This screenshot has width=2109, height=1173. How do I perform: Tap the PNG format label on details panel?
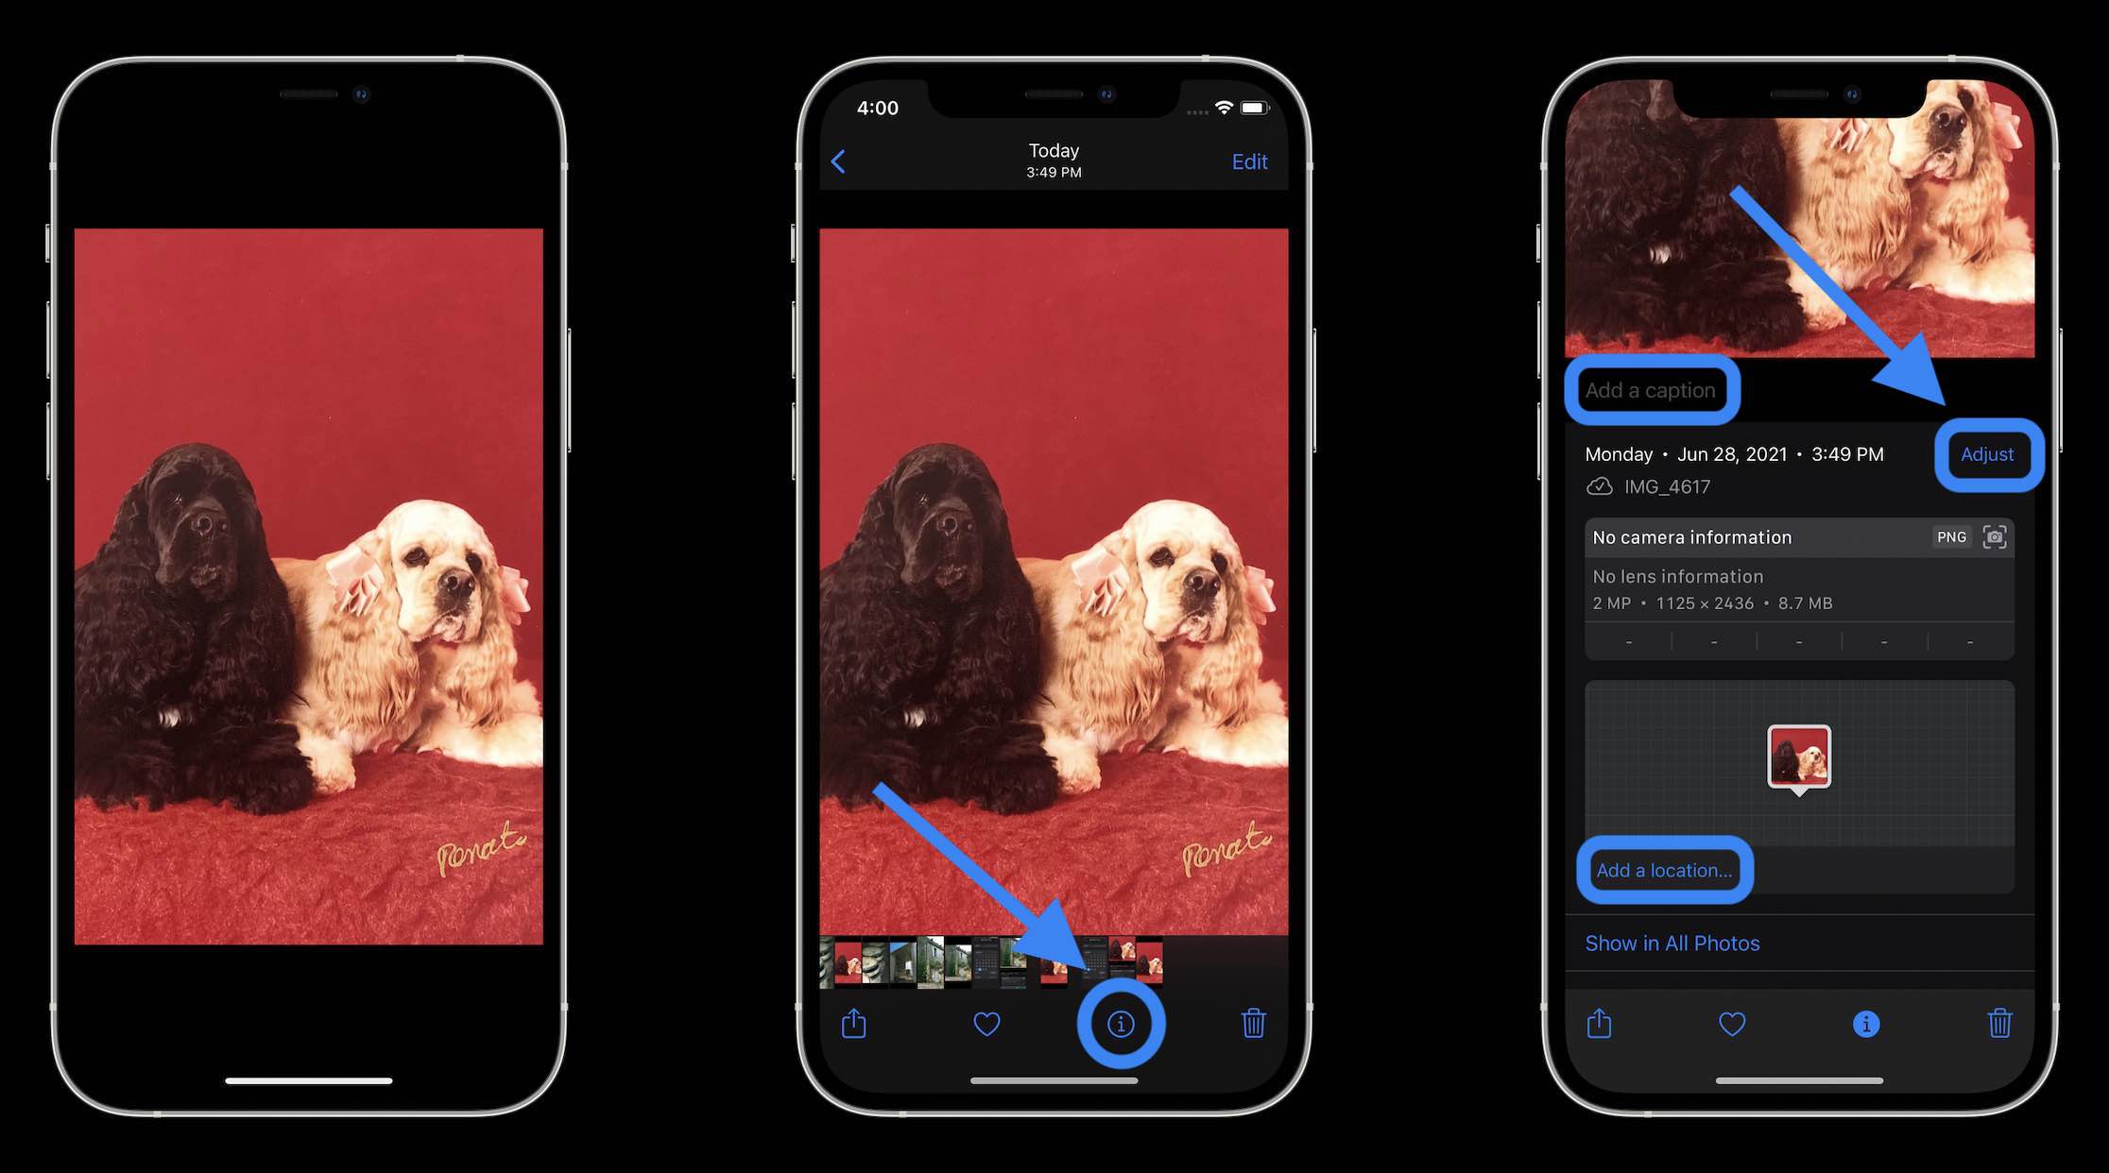click(x=1950, y=535)
